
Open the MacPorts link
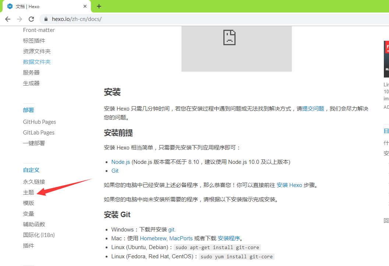point(181,238)
